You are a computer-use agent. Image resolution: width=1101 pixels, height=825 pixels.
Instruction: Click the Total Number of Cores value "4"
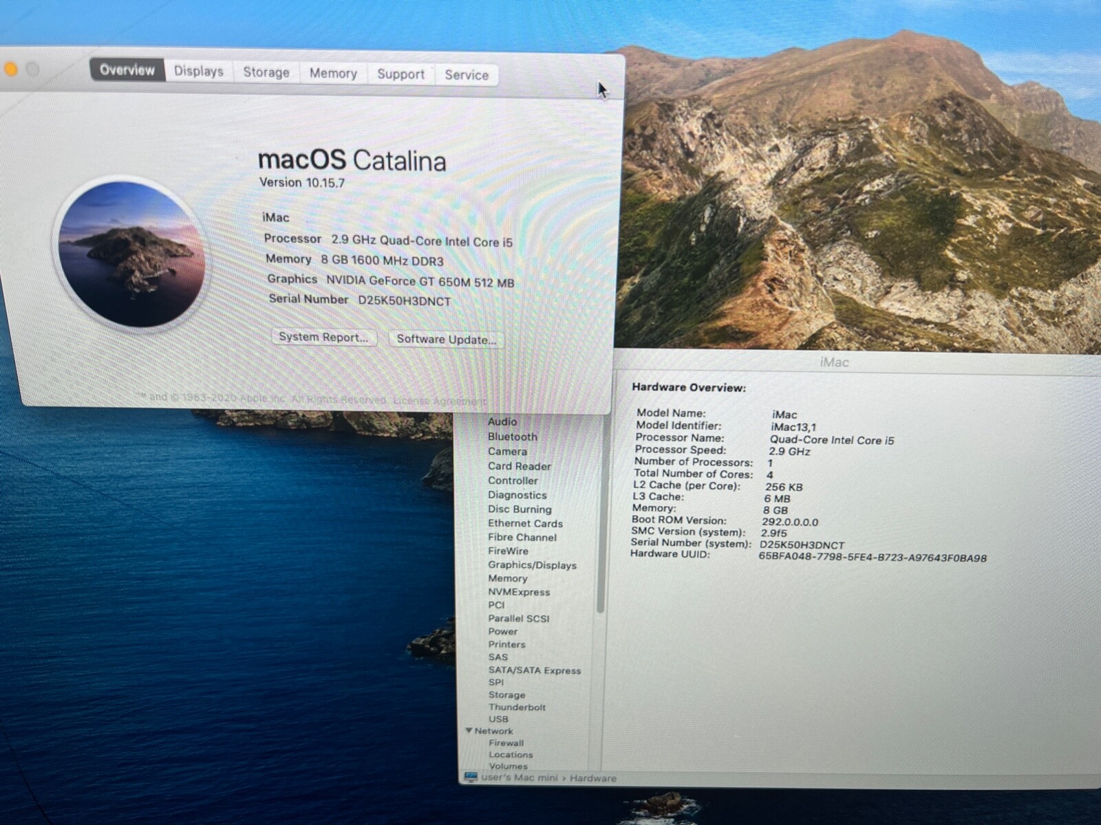click(769, 474)
